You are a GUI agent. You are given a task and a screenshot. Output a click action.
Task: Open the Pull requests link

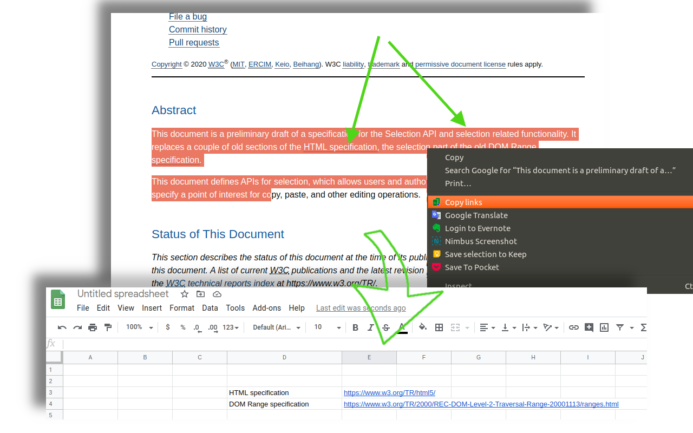(194, 43)
